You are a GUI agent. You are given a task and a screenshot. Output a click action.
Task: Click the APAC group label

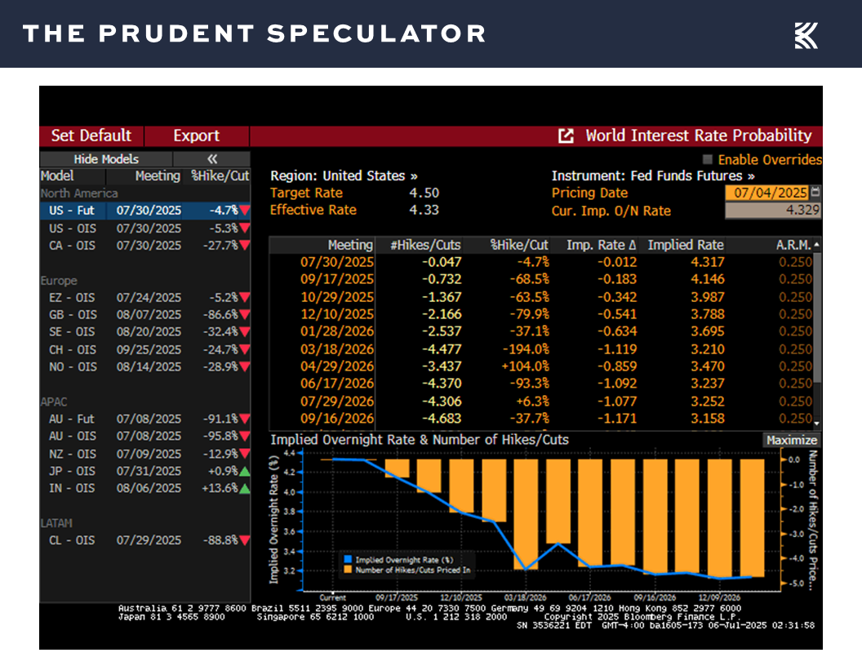point(54,402)
